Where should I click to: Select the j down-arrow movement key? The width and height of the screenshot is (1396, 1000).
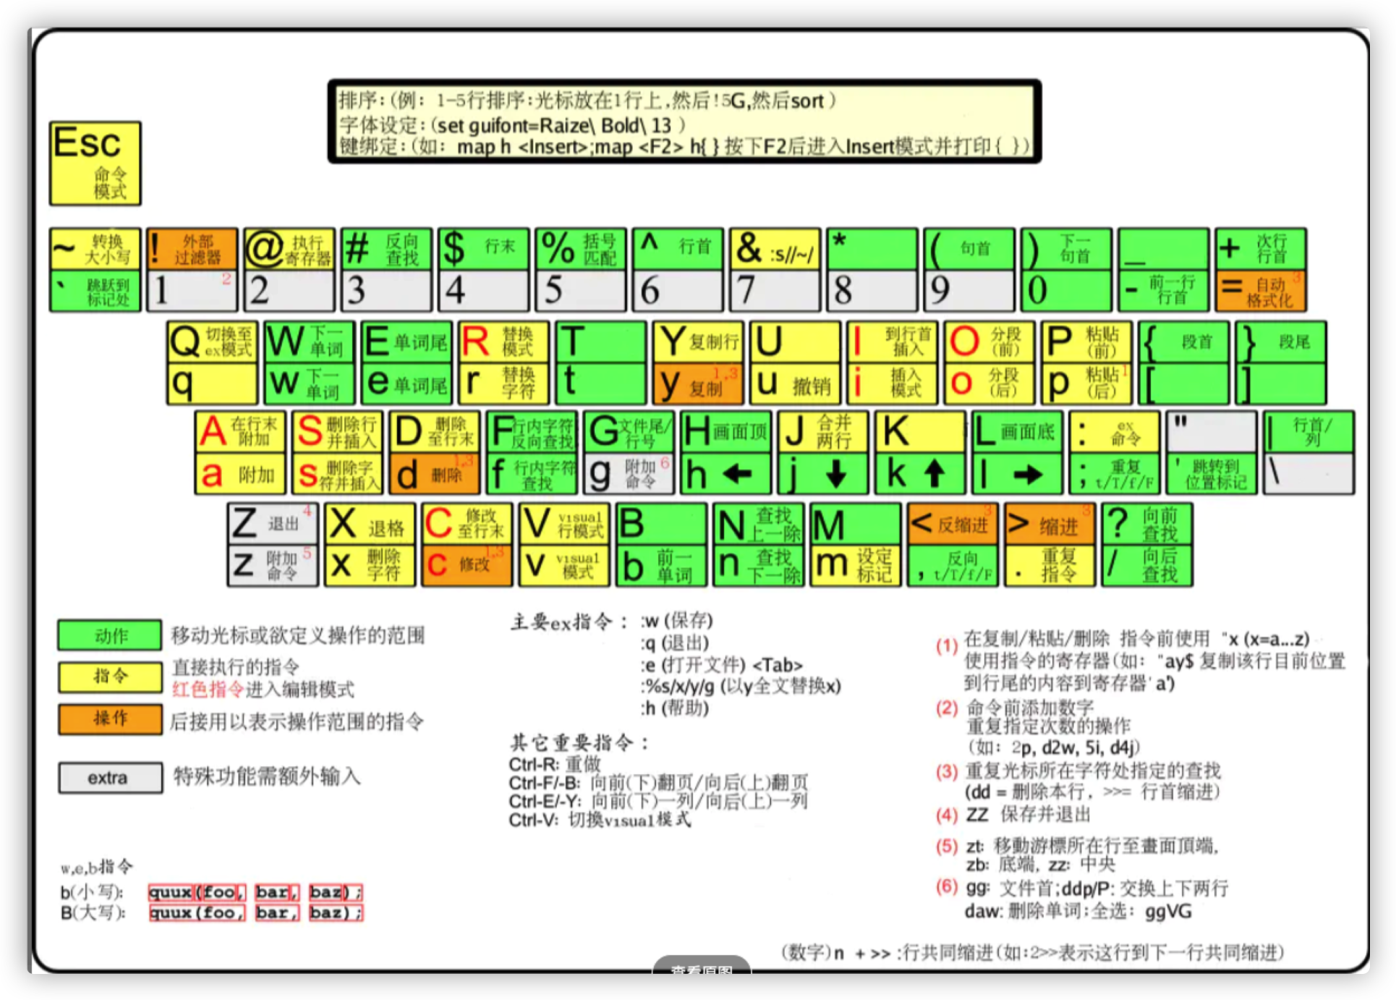click(821, 474)
